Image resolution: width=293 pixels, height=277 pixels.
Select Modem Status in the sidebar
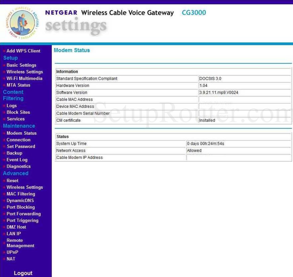tap(21, 133)
